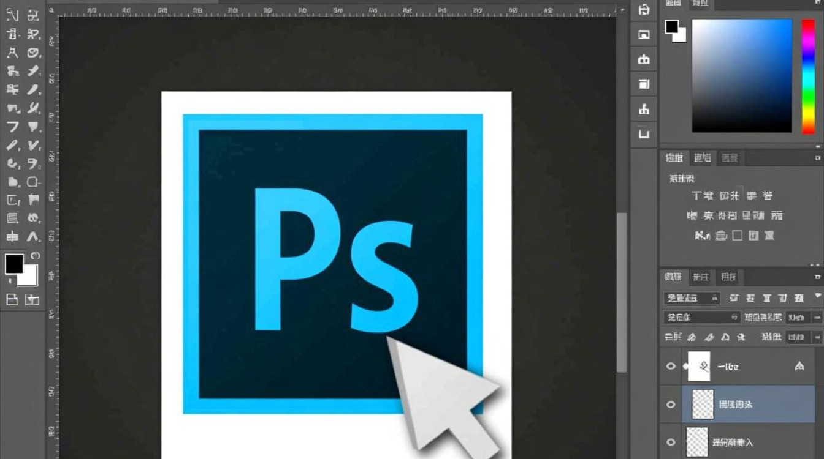Click the fifth layer filter icon in Layers panel
The image size is (824, 459).
point(798,298)
